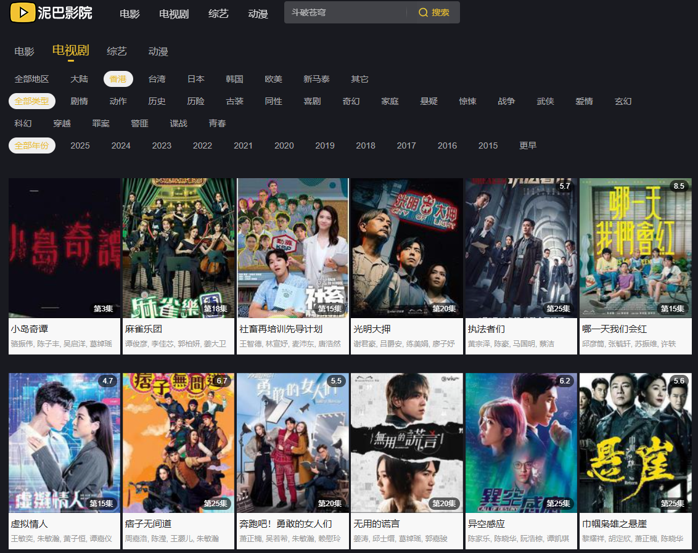Open the 更早 earlier years option
Viewport: 698px width, 553px height.
(x=528, y=145)
